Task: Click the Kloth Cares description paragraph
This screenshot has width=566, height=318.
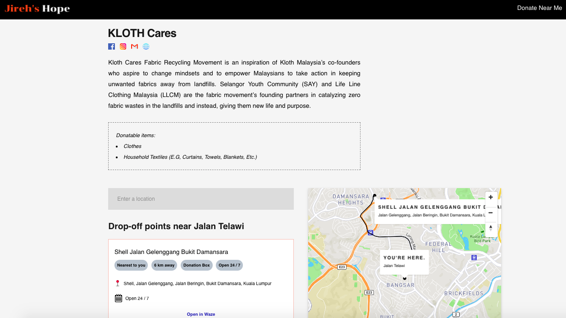Action: 234,84
